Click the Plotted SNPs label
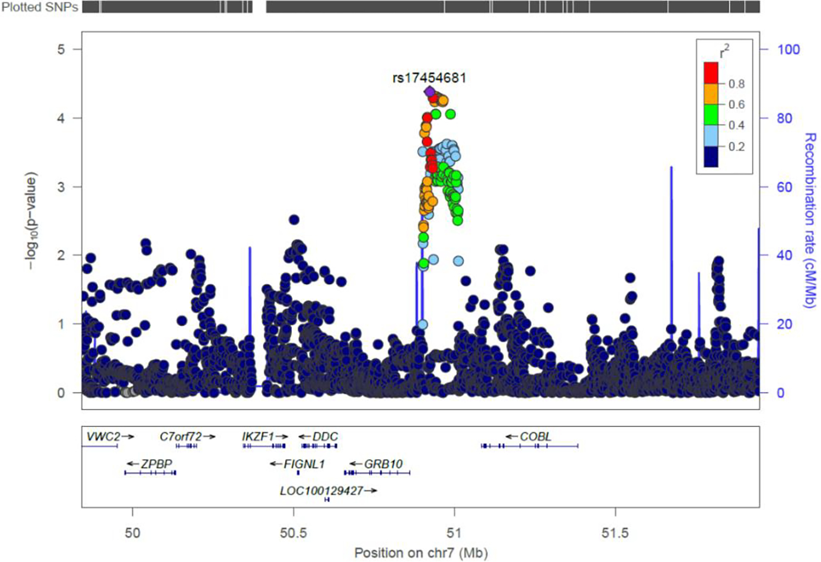This screenshot has height=562, width=821. click(x=40, y=7)
